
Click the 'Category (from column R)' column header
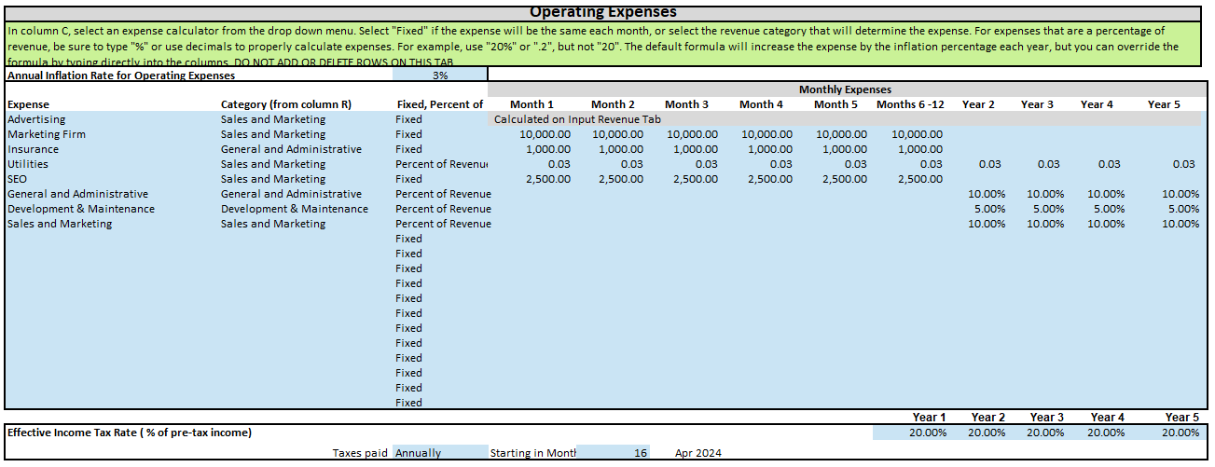[x=285, y=104]
